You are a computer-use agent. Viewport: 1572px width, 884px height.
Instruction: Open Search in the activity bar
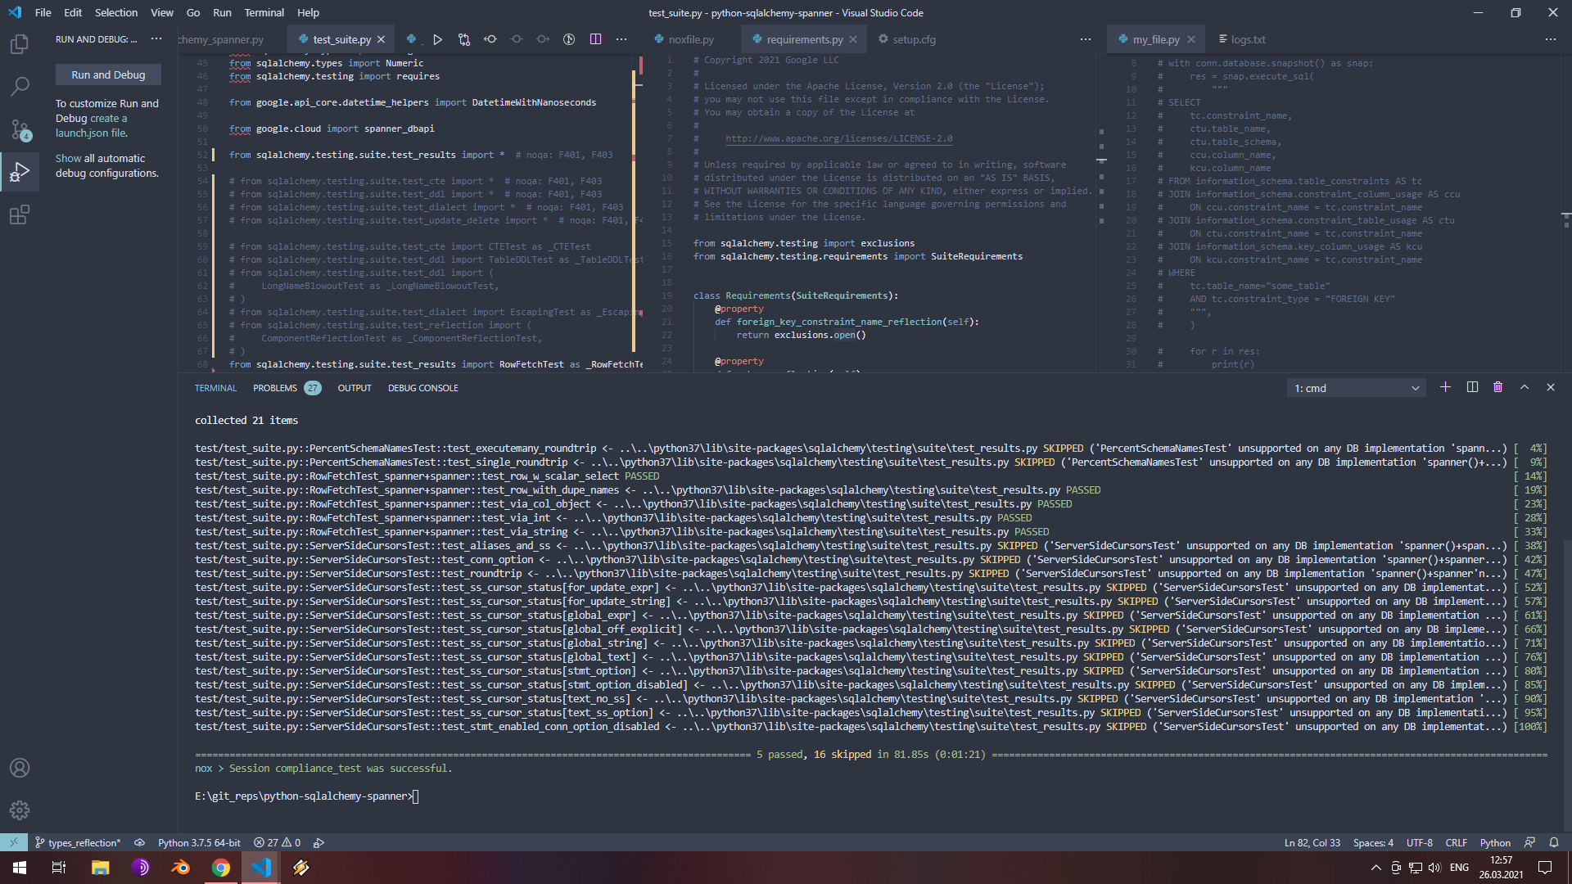pos(20,86)
